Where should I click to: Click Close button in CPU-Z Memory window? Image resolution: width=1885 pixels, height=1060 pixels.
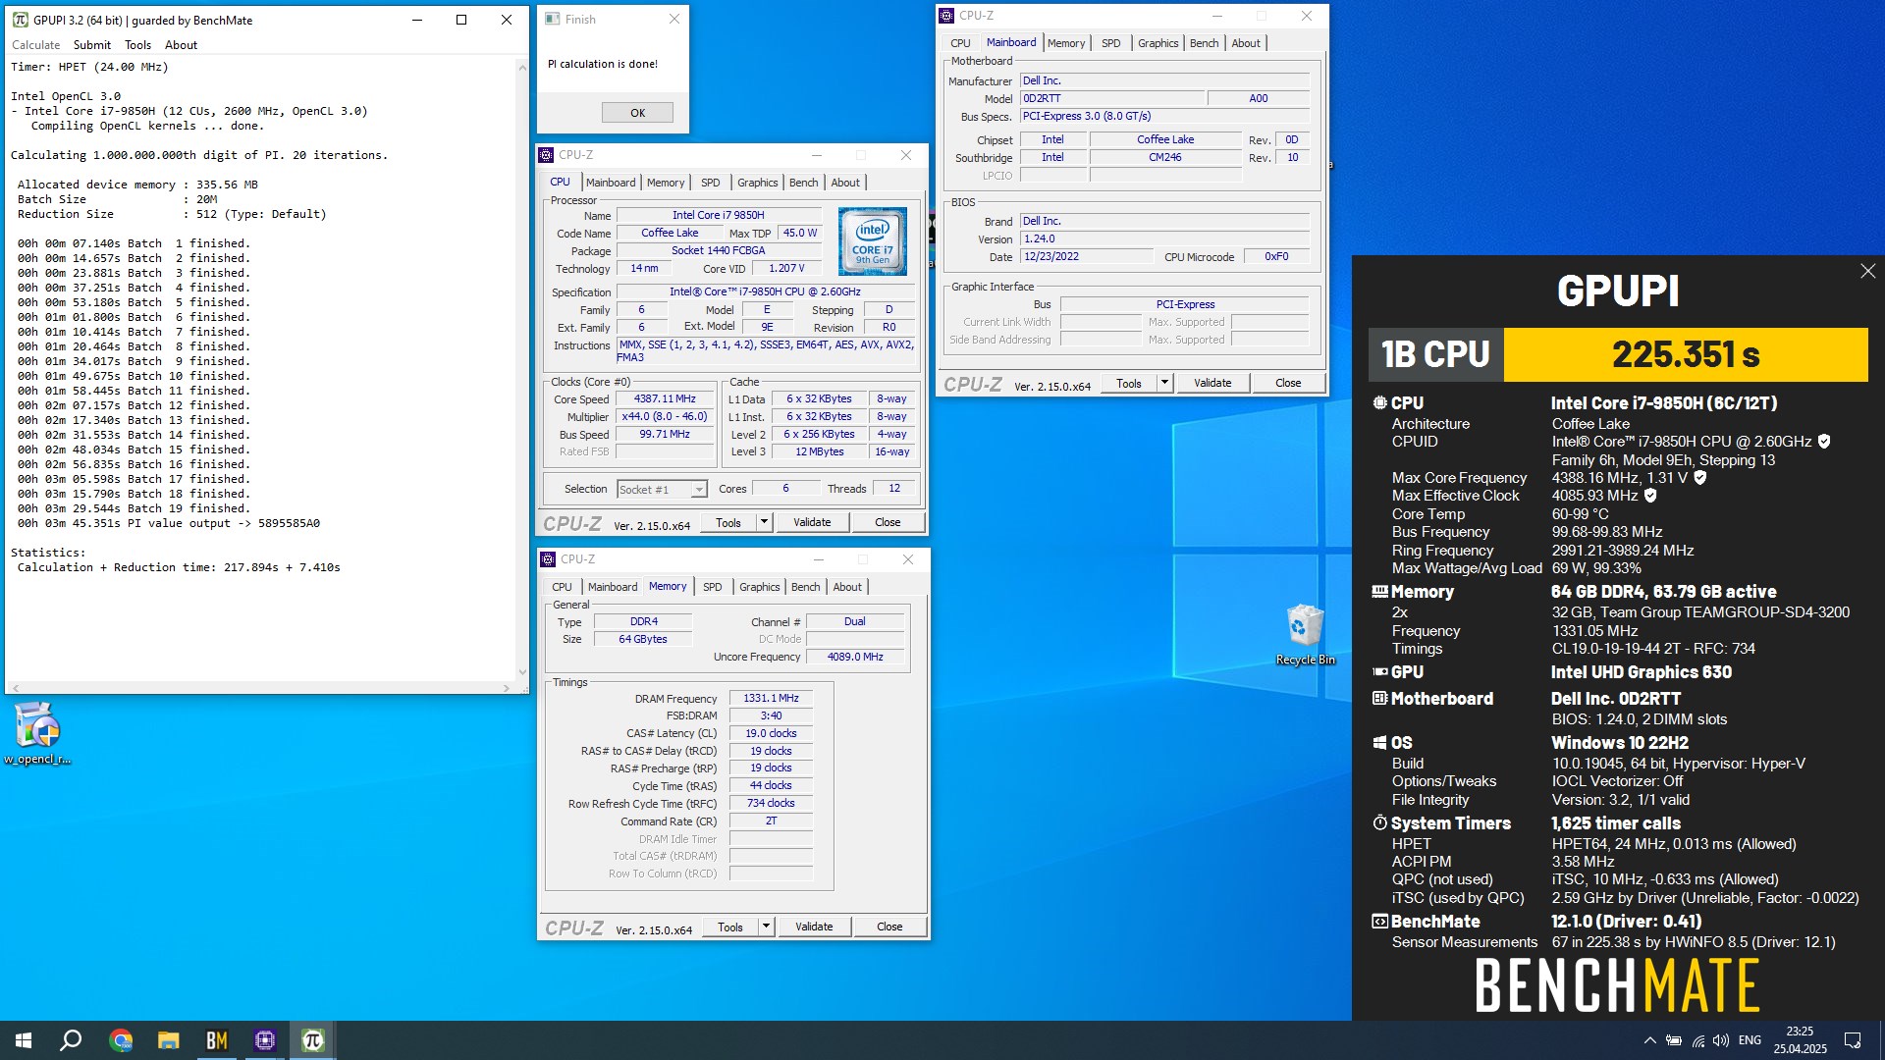889,927
